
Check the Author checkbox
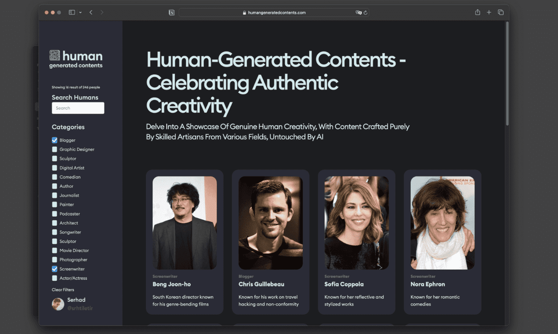coord(54,186)
